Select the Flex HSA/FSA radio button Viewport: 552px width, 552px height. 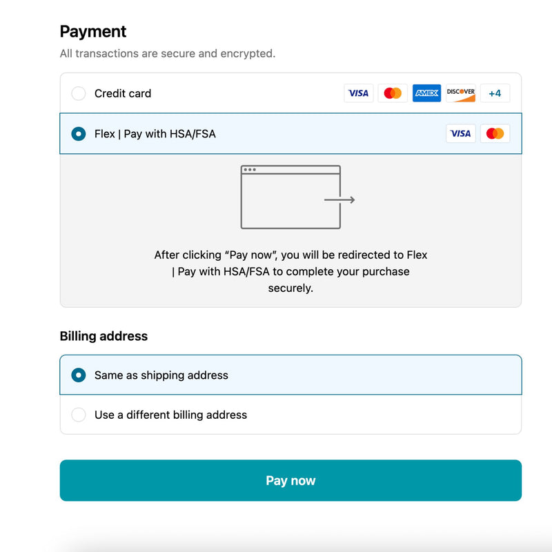(79, 134)
